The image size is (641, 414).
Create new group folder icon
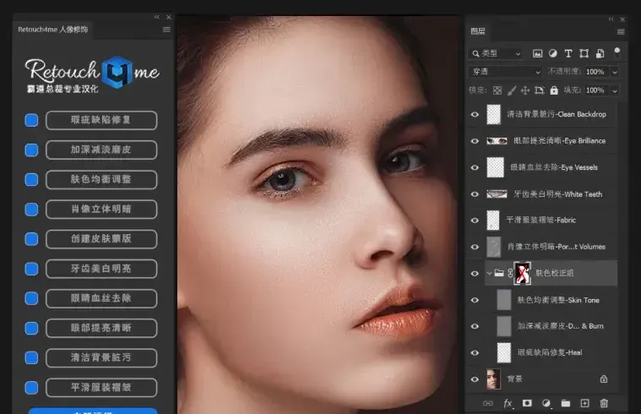(566, 403)
